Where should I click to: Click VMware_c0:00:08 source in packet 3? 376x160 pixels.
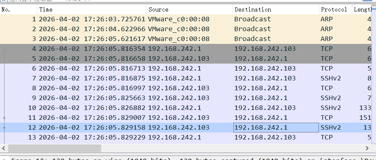(179, 39)
